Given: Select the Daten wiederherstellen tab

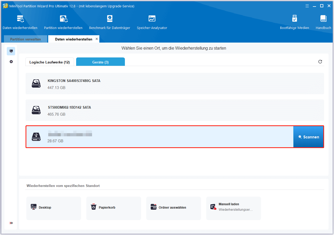Looking at the screenshot, I should 74,39.
